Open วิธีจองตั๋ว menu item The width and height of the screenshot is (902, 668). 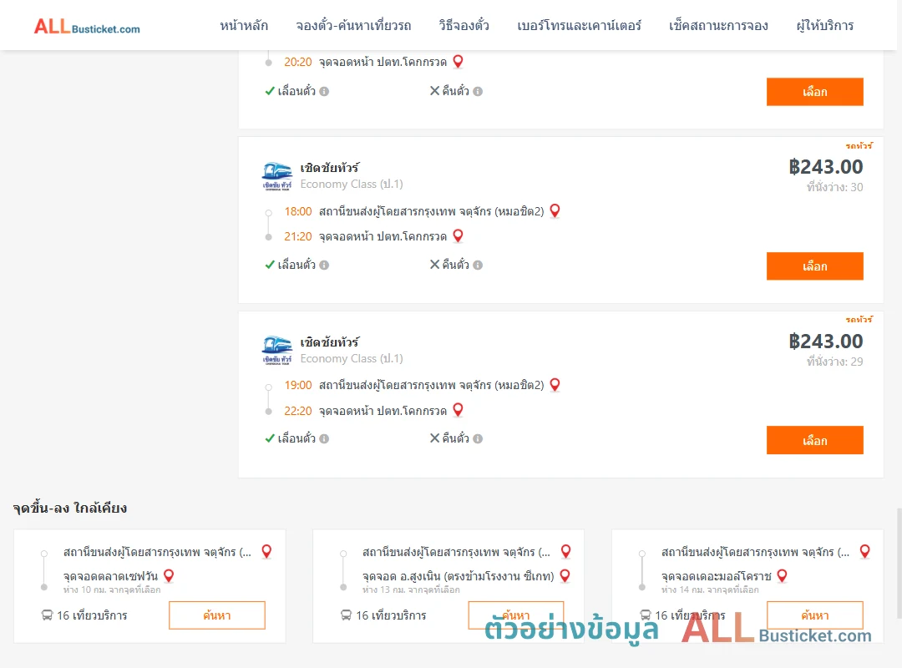464,26
